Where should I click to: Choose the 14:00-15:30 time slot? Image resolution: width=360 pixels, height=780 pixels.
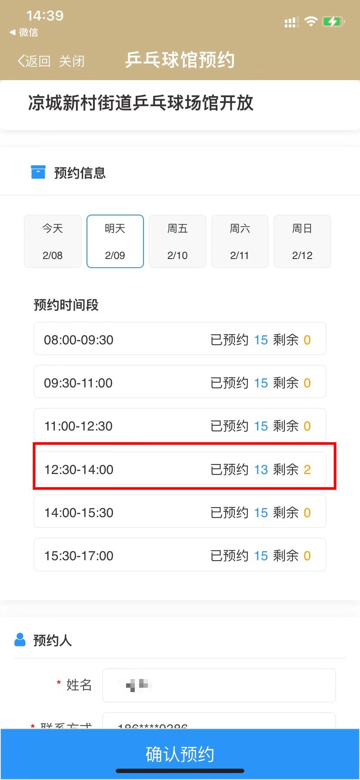(180, 512)
